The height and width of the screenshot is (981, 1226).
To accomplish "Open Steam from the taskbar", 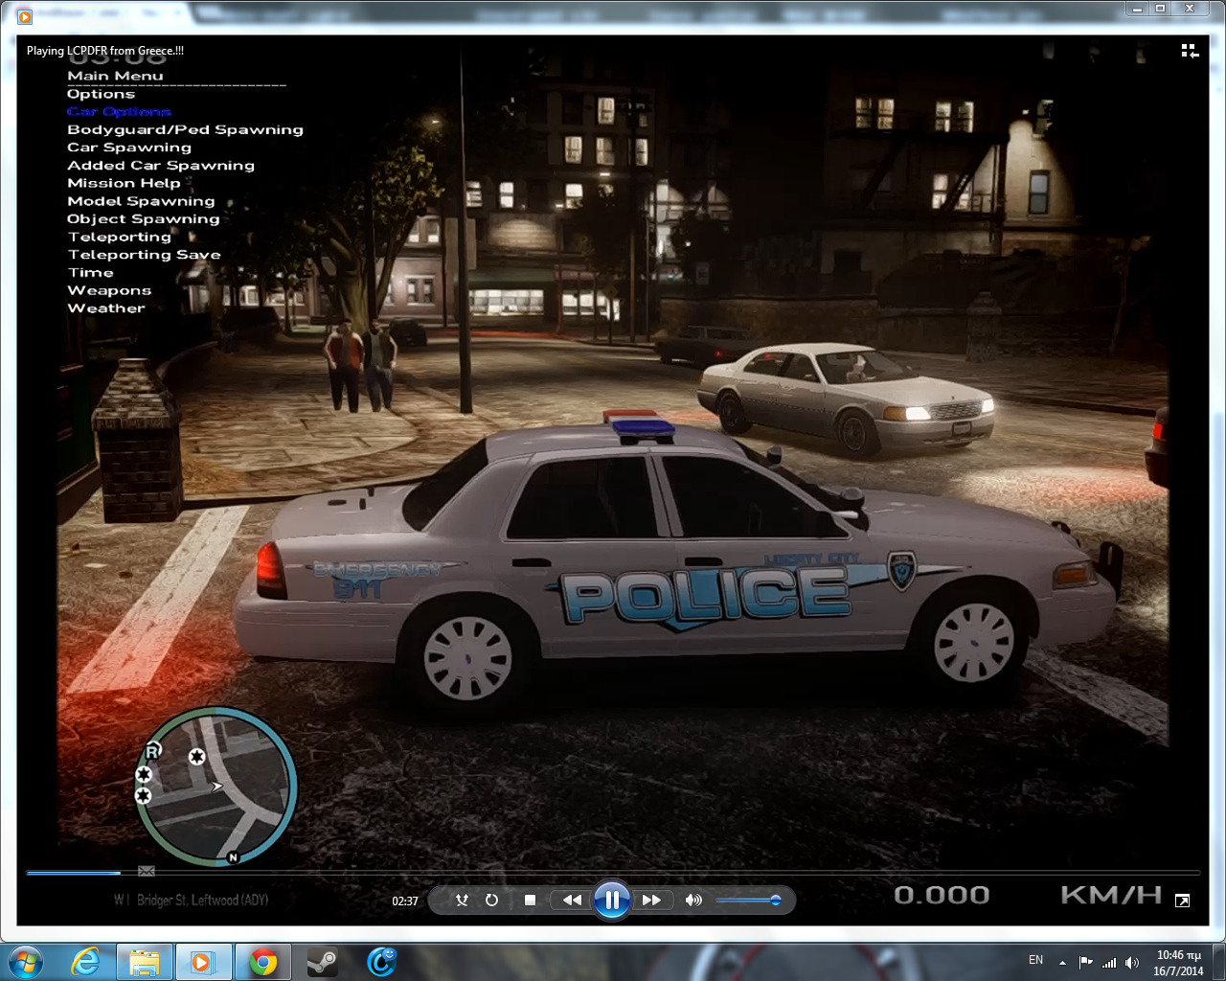I will (x=322, y=961).
